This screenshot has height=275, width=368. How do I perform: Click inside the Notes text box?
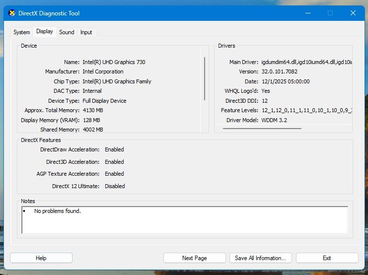pos(185,220)
